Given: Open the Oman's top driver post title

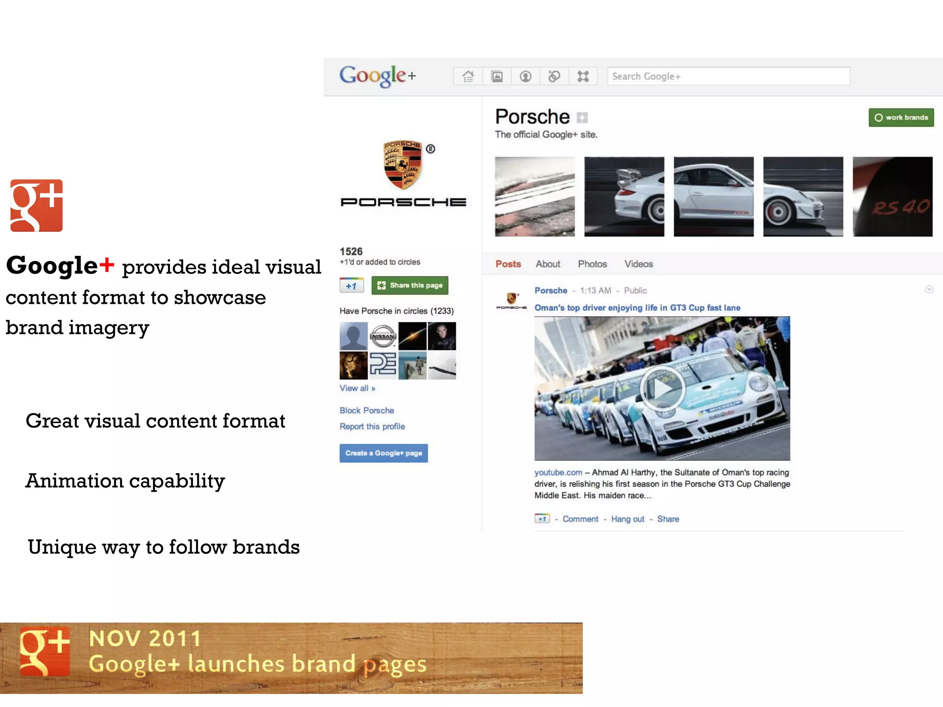Looking at the screenshot, I should click(637, 308).
